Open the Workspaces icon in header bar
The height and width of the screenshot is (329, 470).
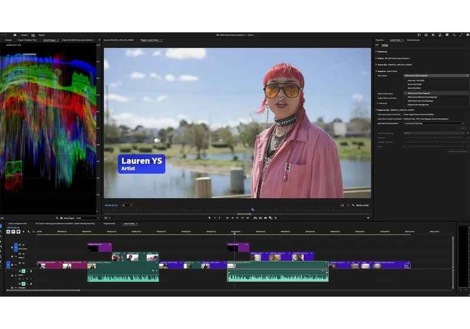coord(419,35)
